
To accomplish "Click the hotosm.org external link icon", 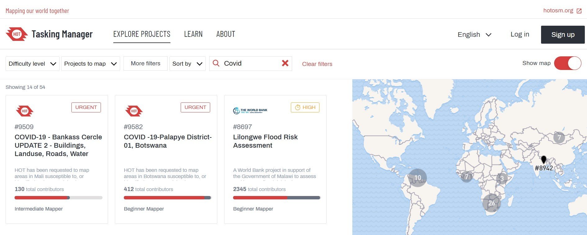I will [579, 11].
